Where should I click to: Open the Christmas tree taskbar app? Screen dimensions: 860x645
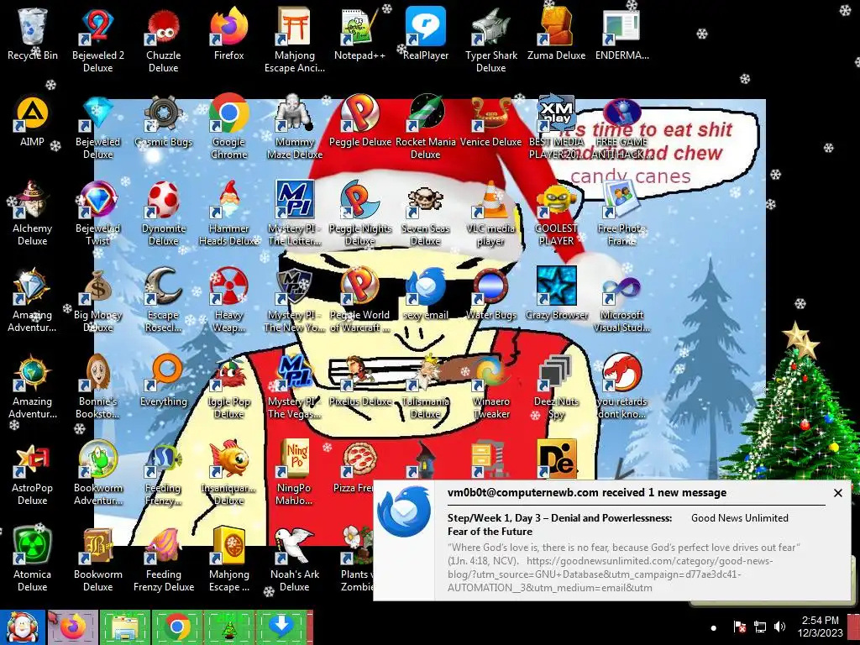tap(229, 627)
